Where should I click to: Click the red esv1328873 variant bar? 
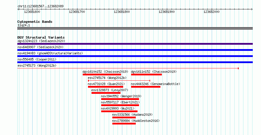[106, 93]
